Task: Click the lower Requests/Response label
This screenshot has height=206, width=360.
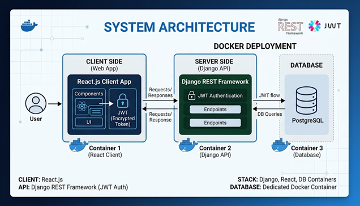Action: point(160,117)
